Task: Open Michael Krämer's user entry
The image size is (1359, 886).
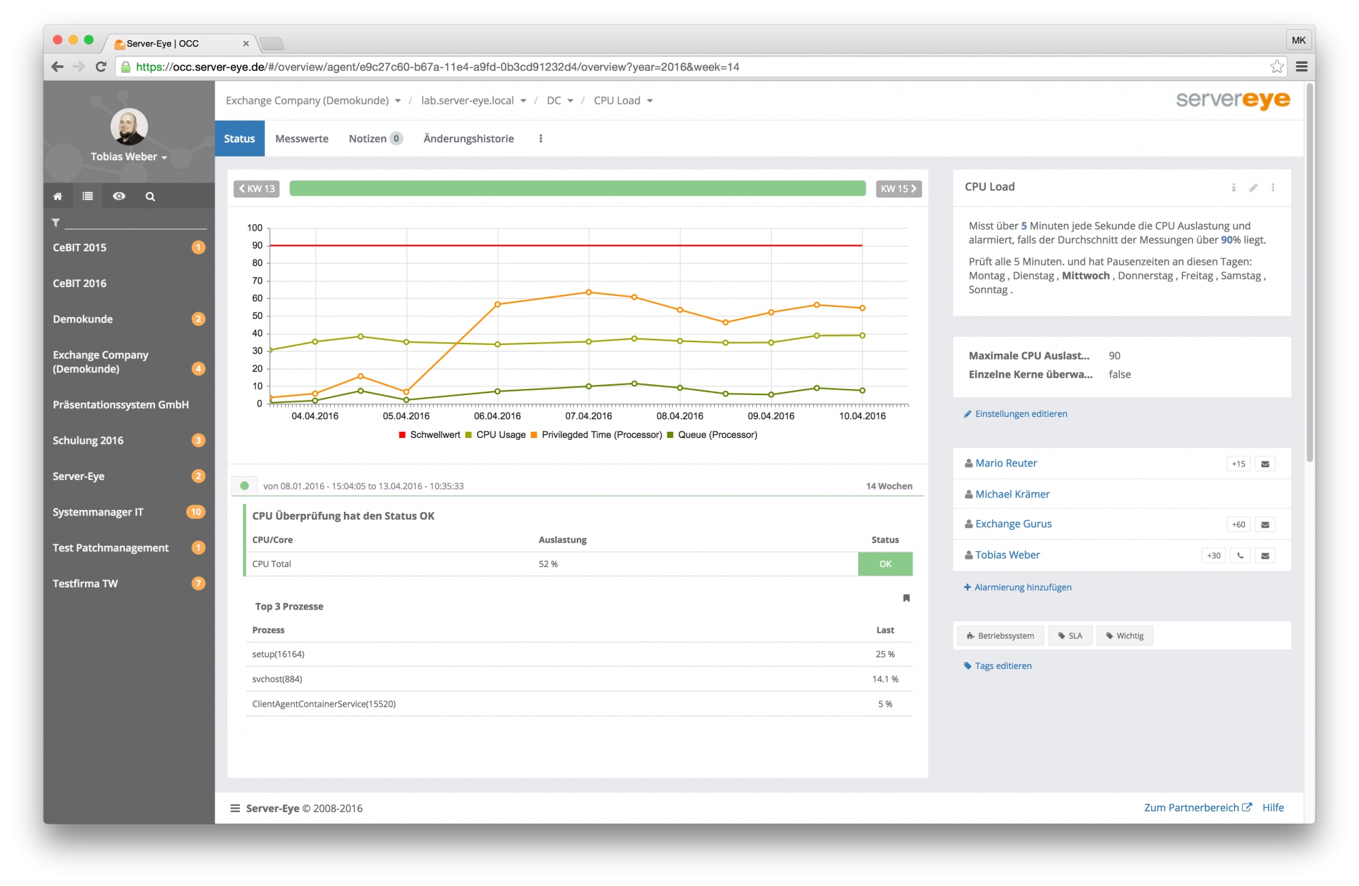Action: (1012, 494)
